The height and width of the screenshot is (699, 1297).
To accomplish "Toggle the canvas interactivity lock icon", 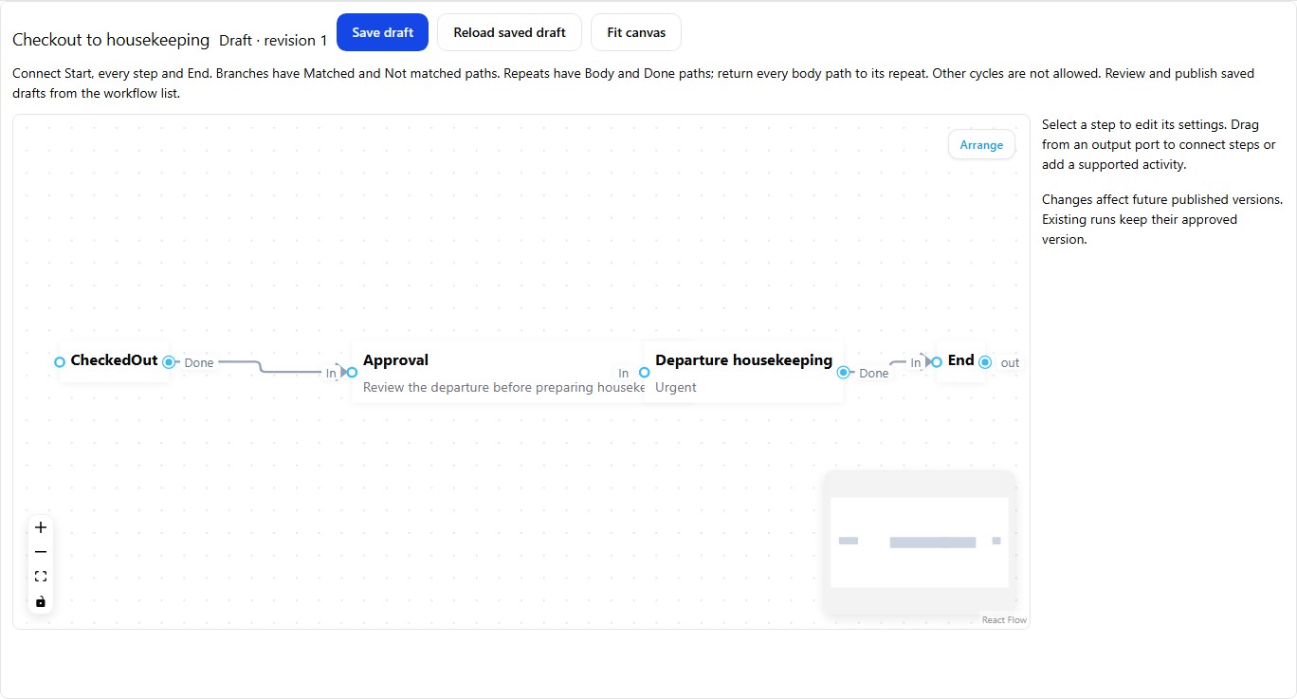I will tap(41, 601).
